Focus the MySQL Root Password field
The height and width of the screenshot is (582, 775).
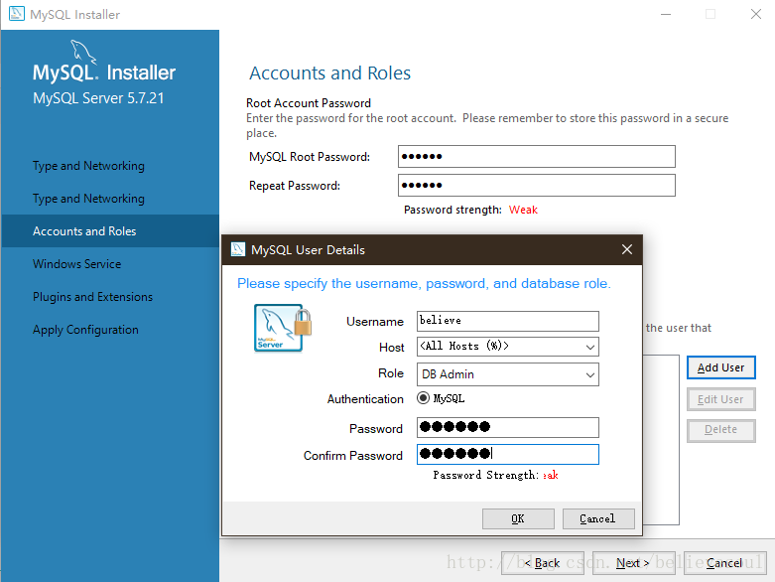[536, 156]
